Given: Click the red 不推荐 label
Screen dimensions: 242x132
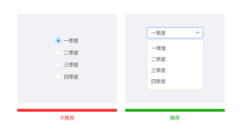Looking at the screenshot, I should click(x=67, y=118).
